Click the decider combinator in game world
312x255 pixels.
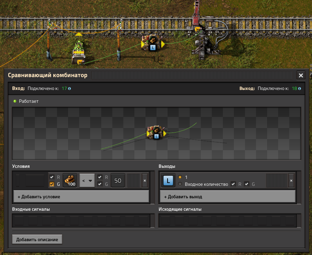pos(153,43)
